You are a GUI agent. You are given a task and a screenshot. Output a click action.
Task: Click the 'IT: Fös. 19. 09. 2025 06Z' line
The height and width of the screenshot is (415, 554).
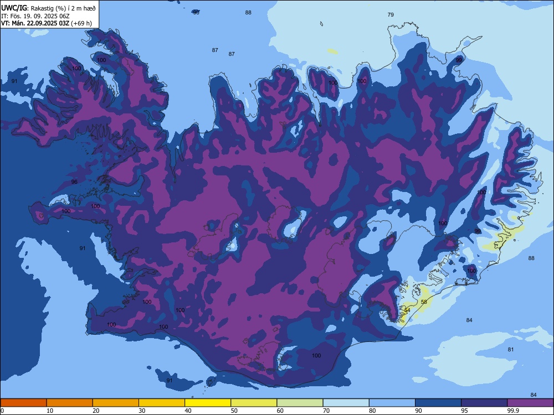35,16
